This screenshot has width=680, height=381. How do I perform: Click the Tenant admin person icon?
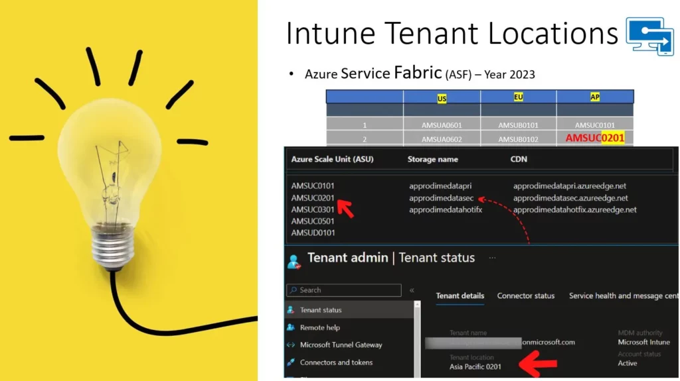(x=294, y=262)
